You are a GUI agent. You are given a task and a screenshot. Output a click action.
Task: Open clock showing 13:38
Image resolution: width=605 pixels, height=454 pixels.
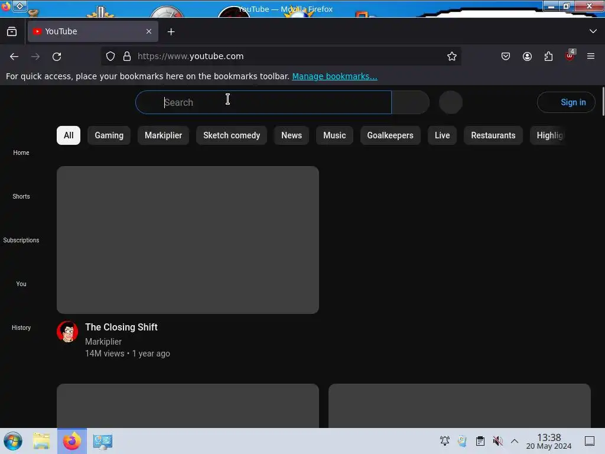point(549,442)
